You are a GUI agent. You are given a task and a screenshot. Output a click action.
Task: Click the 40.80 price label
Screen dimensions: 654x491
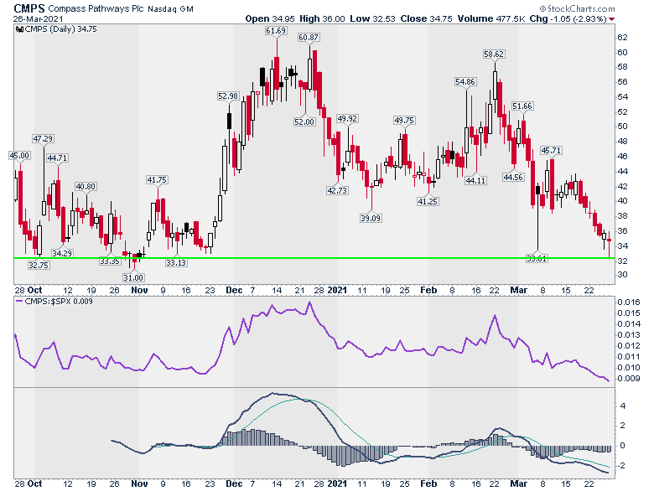(x=86, y=187)
